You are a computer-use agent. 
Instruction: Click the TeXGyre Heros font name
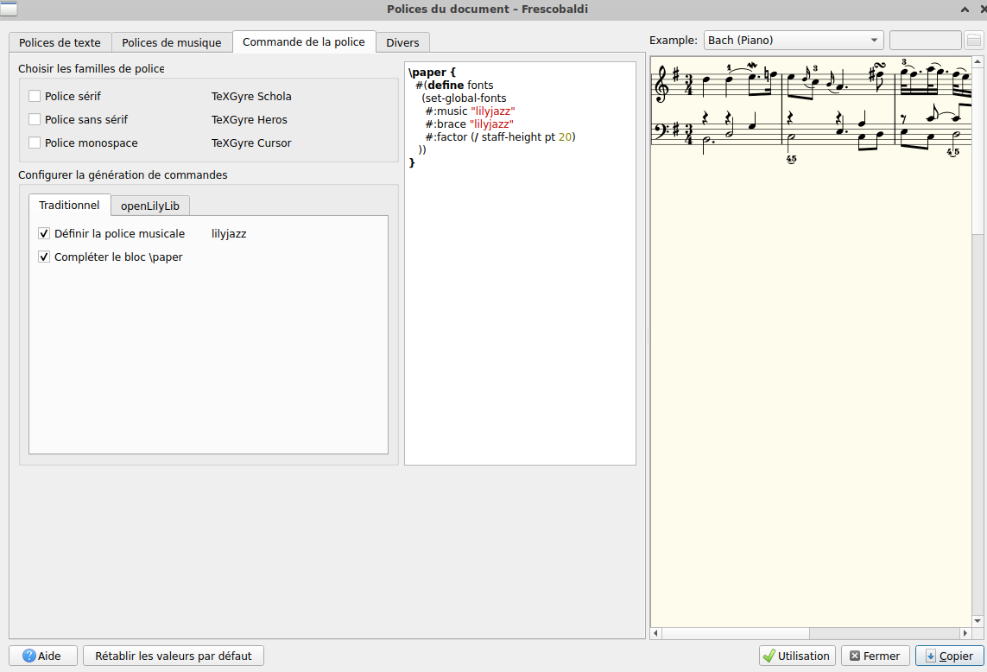point(250,120)
